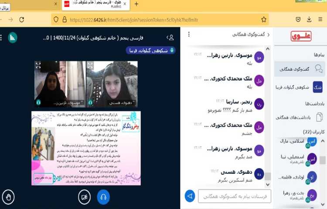This screenshot has width=327, height=209.
Task: Open a new browser tab
Action: coord(136,4)
